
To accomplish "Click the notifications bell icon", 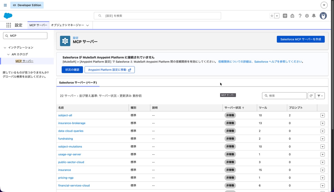I will (314, 16).
